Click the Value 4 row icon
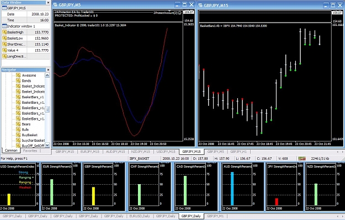This screenshot has width=345, height=220. point(4,50)
